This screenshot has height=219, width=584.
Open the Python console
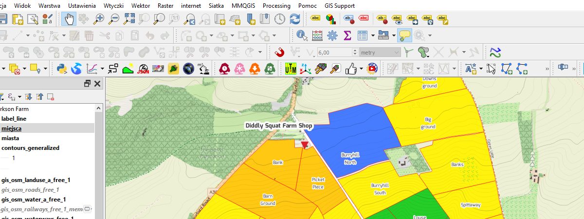[61, 69]
